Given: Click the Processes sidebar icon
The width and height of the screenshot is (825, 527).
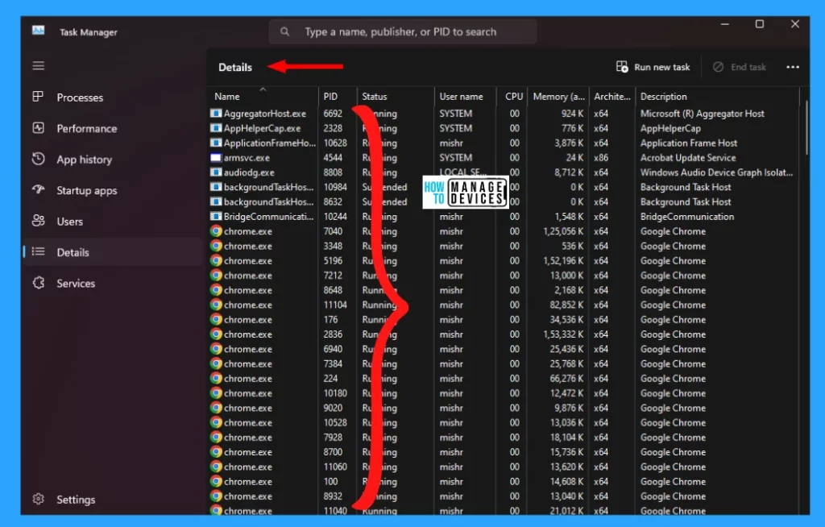Looking at the screenshot, I should click(x=38, y=97).
